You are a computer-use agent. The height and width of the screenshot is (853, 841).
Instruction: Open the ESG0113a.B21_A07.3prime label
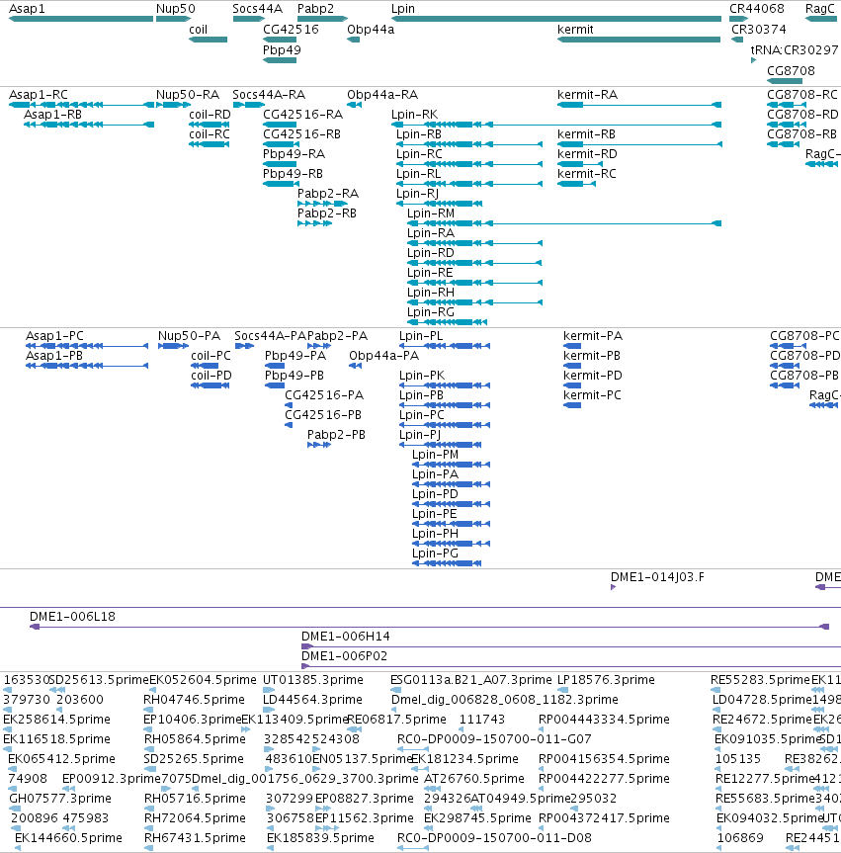pos(471,680)
